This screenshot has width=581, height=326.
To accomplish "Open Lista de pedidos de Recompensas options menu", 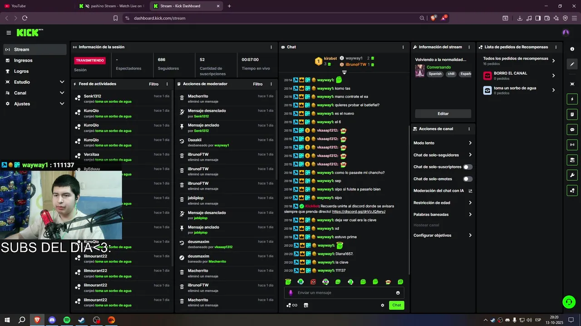I will [556, 47].
